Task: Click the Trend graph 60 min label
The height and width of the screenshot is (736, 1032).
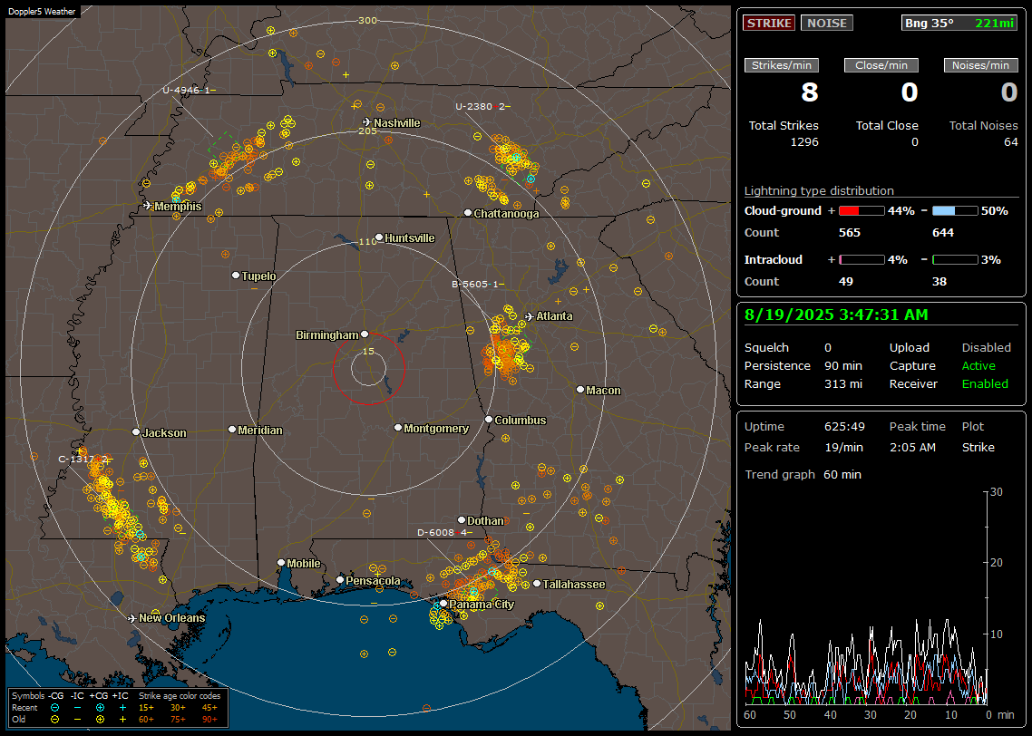Action: click(803, 474)
